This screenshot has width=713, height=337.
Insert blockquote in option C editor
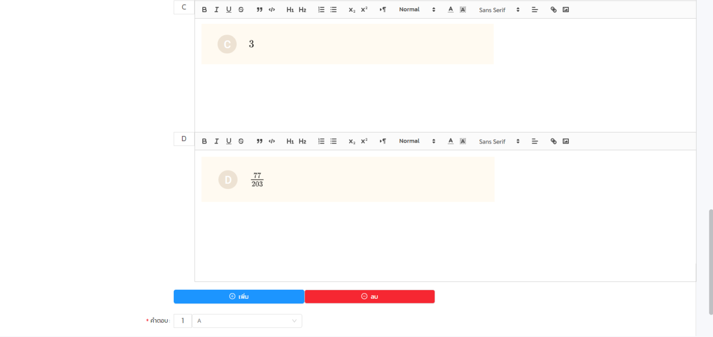(259, 10)
